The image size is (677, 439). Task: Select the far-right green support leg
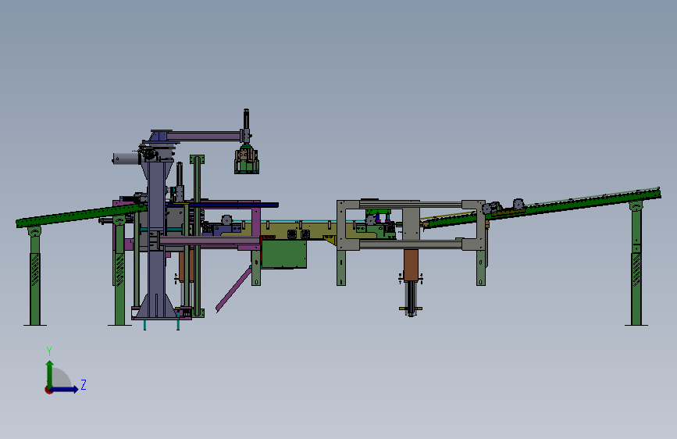(636, 263)
